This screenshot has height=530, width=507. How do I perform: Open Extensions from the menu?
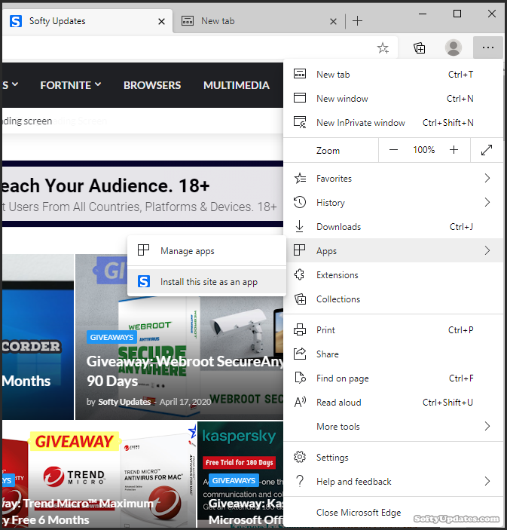click(x=393, y=275)
